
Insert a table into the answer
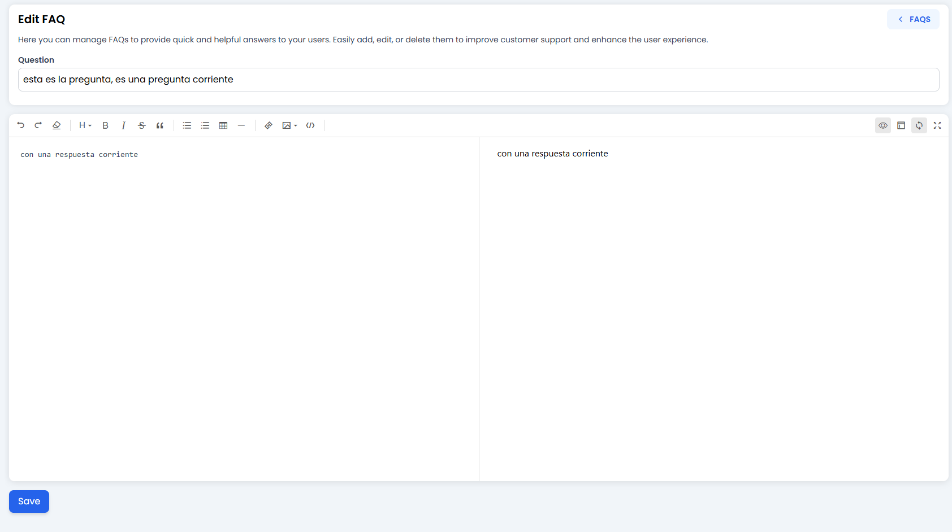point(223,125)
